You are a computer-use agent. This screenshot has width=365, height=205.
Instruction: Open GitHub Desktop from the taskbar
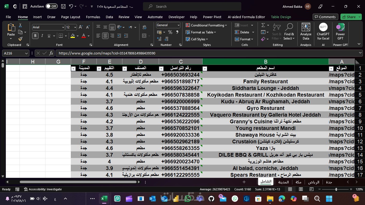point(211,199)
